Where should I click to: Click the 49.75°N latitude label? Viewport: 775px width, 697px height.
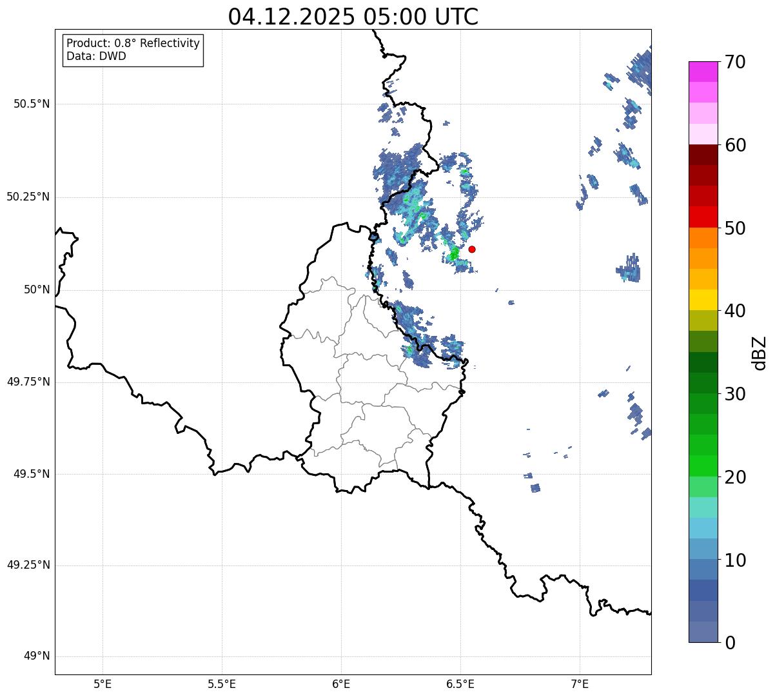pyautogui.click(x=28, y=382)
